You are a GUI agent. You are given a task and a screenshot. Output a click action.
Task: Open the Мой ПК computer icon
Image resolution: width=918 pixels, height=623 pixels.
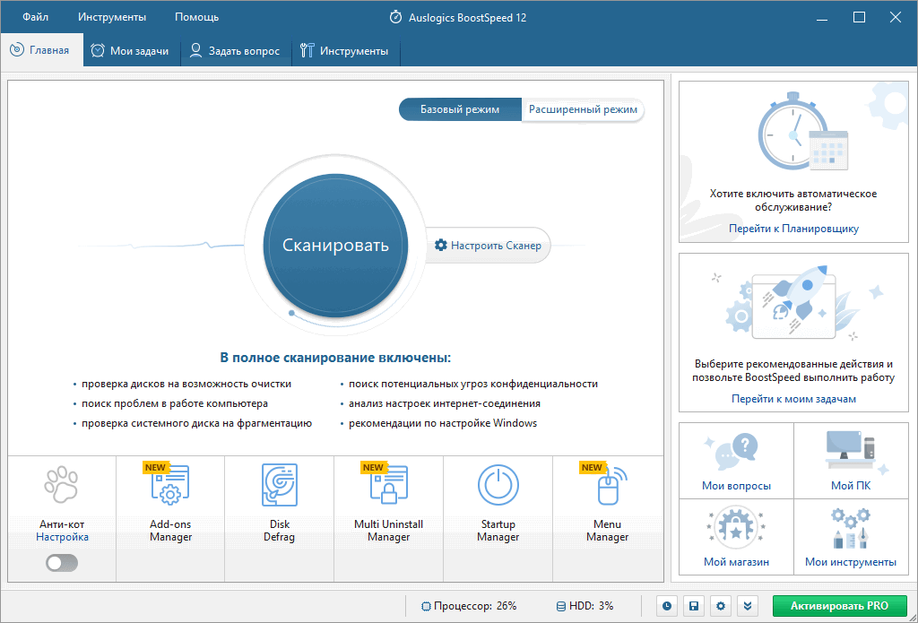pyautogui.click(x=854, y=452)
